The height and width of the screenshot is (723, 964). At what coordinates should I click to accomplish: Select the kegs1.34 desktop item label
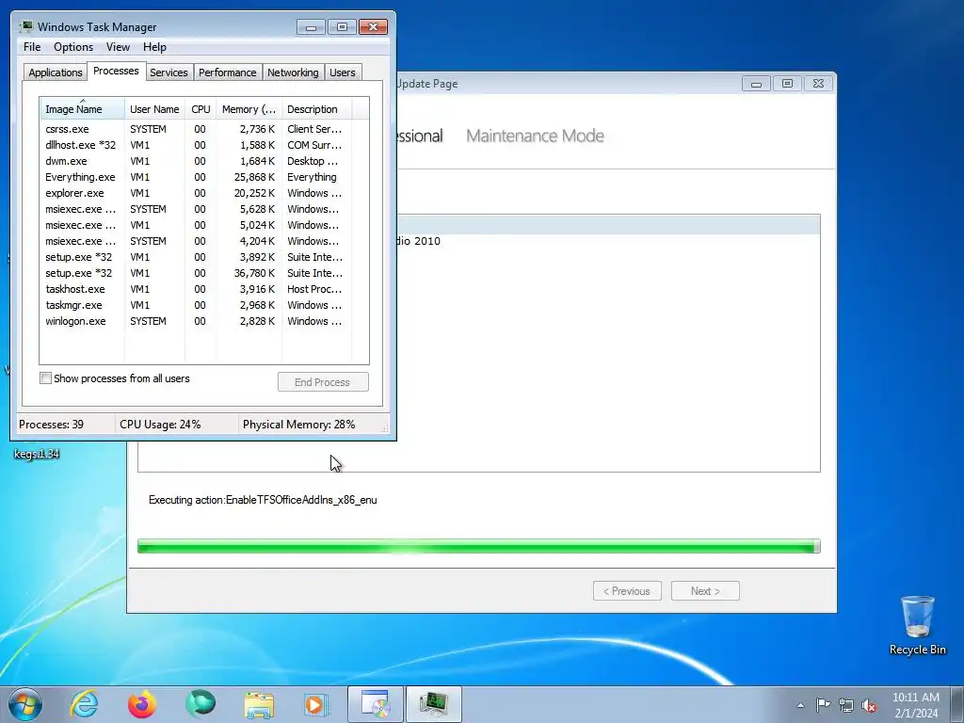37,454
